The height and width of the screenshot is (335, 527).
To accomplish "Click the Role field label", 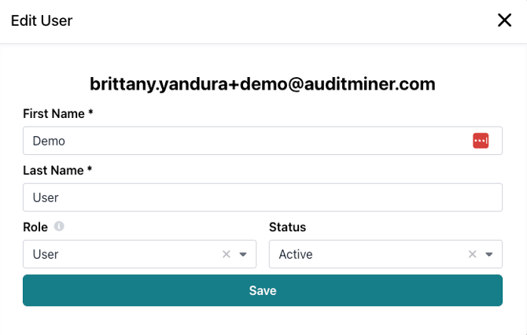I will click(x=35, y=227).
